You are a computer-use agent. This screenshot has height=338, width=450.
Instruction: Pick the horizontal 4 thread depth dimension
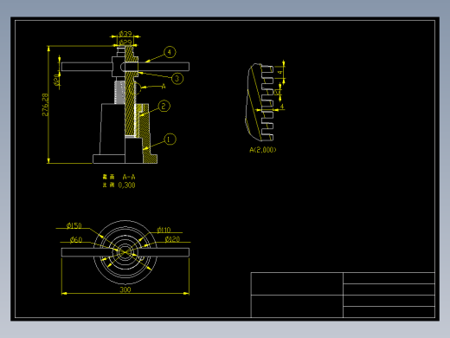[282, 106]
